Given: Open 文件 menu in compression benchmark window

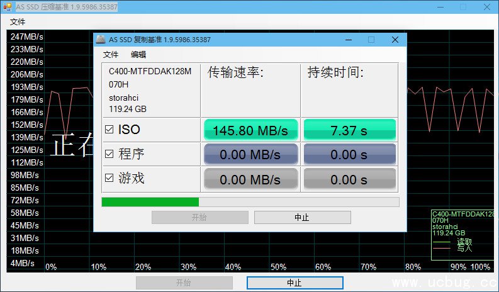Looking at the screenshot, I should [18, 21].
